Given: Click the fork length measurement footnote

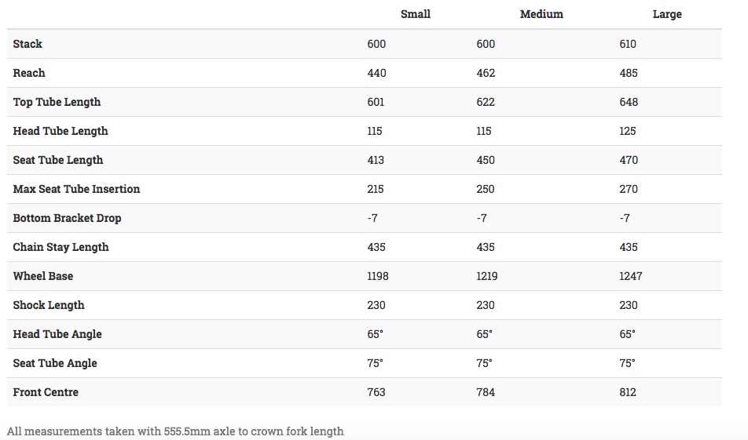Looking at the screenshot, I should (x=175, y=431).
